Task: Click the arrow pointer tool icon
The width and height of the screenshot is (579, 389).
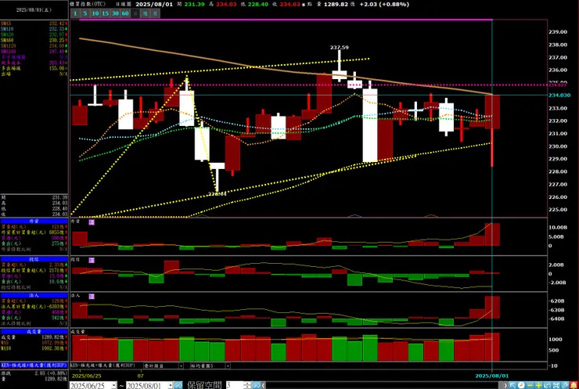Action: coord(512,385)
